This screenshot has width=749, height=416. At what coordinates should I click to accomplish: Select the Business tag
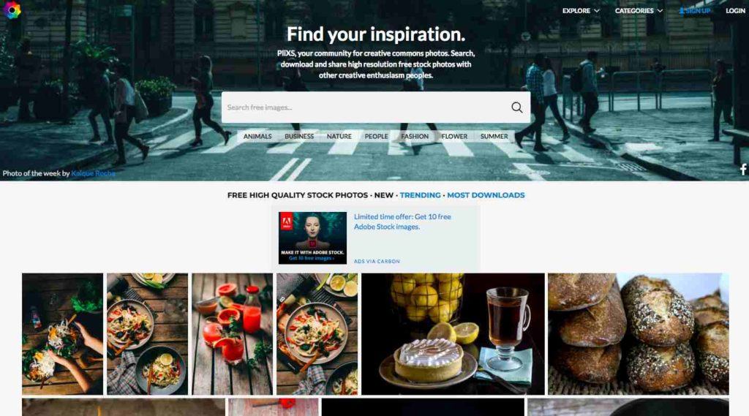[299, 136]
